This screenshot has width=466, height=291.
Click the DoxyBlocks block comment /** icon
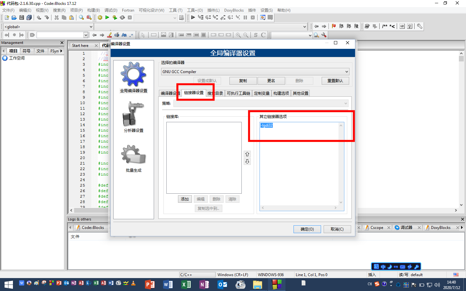384,26
